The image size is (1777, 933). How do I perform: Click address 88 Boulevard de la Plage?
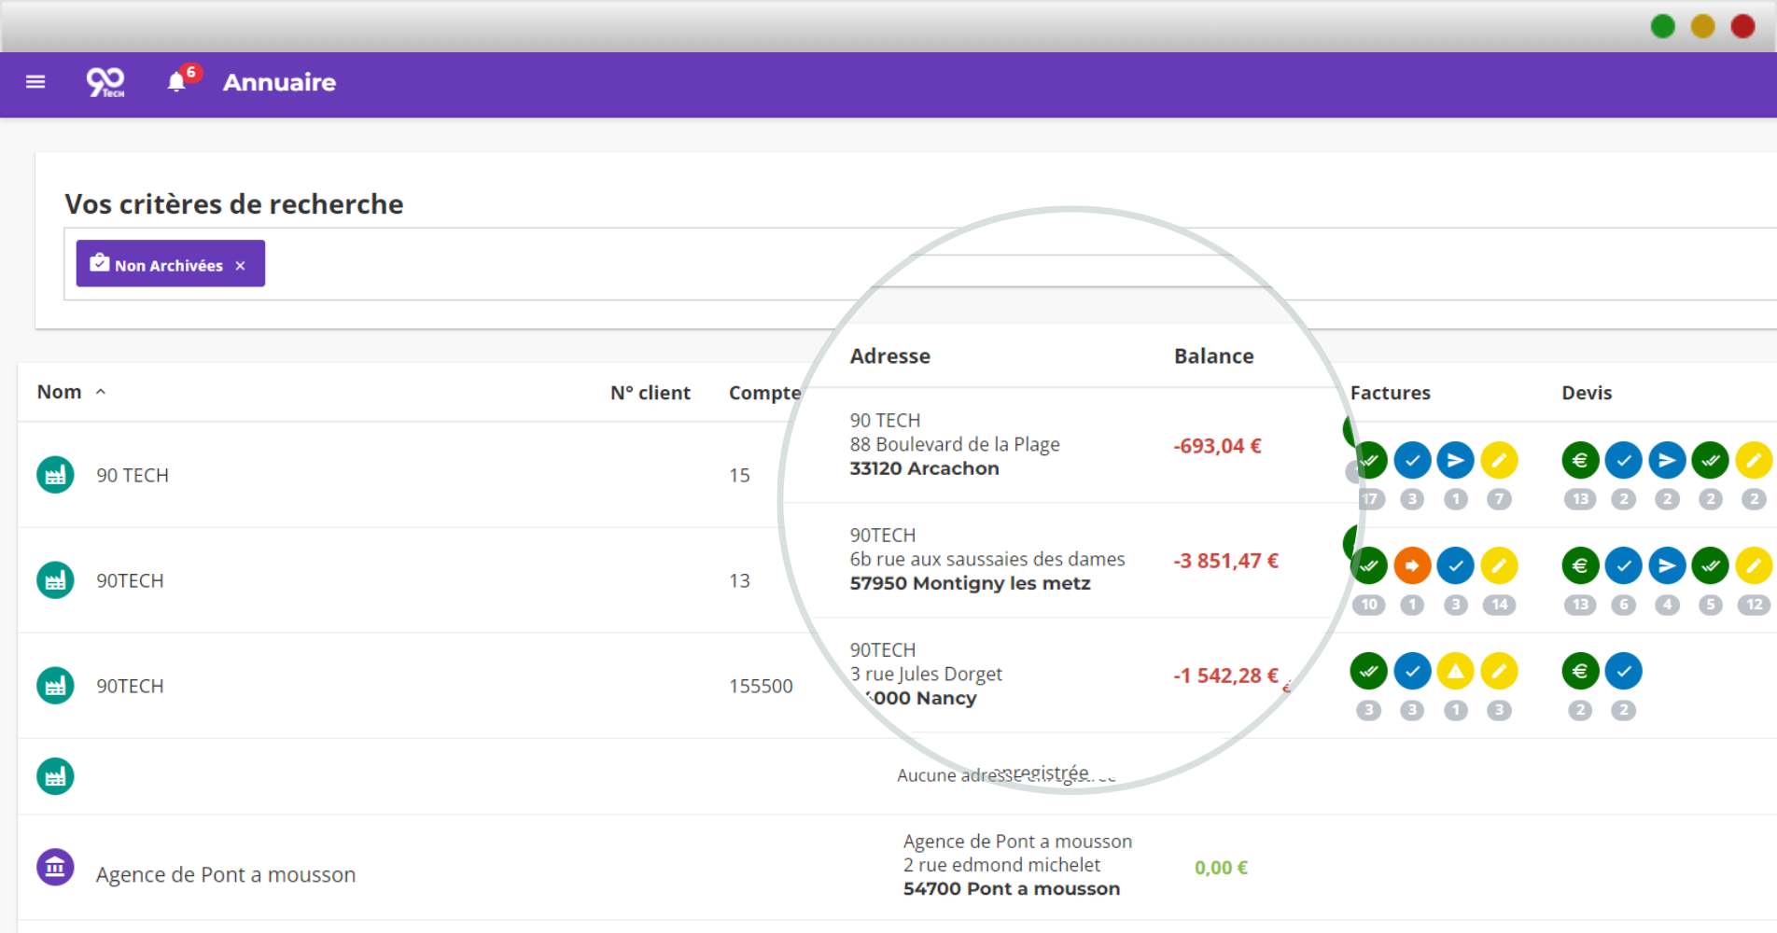pos(955,445)
